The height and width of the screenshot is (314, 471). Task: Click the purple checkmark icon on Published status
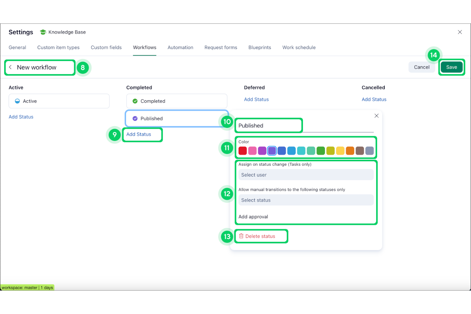pyautogui.click(x=135, y=118)
